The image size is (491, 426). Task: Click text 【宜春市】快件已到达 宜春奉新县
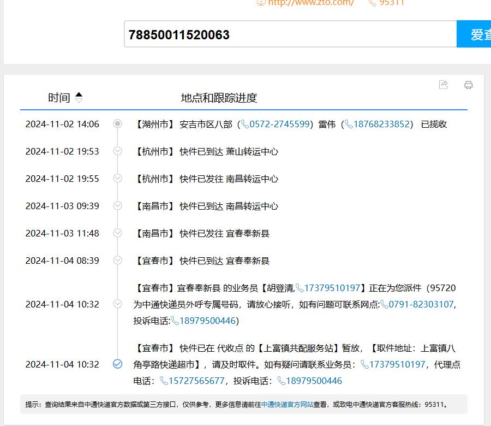pos(202,261)
